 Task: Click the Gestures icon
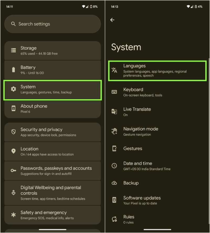(114, 148)
